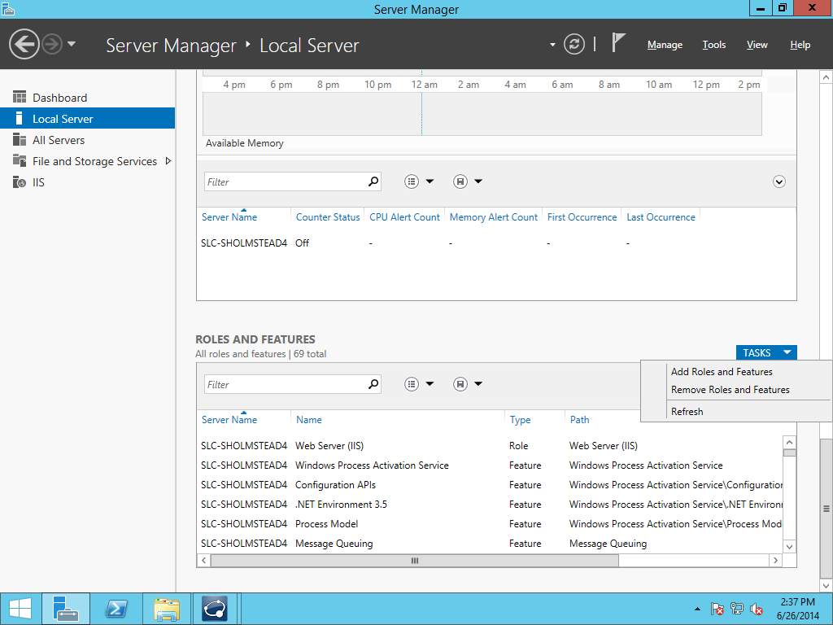This screenshot has width=833, height=625.
Task: Open roles list criteria options icon
Action: pos(411,384)
